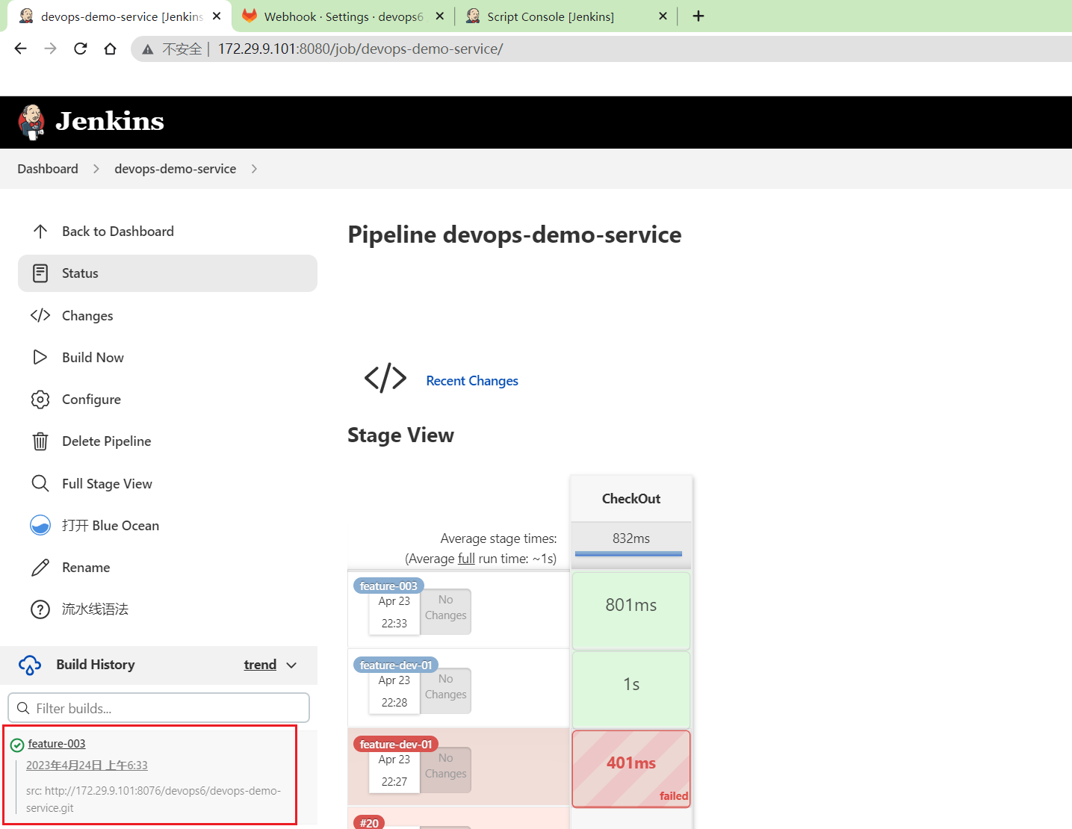
Task: Click the #20 build badge
Action: (x=369, y=822)
